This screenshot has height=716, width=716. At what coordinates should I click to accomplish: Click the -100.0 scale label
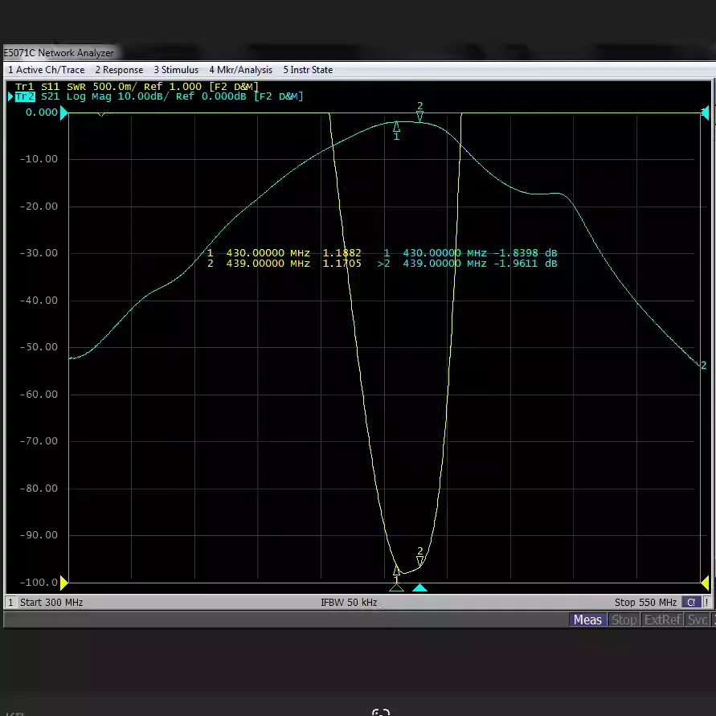click(39, 583)
